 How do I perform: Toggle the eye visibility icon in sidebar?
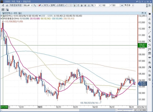(x=150, y=58)
